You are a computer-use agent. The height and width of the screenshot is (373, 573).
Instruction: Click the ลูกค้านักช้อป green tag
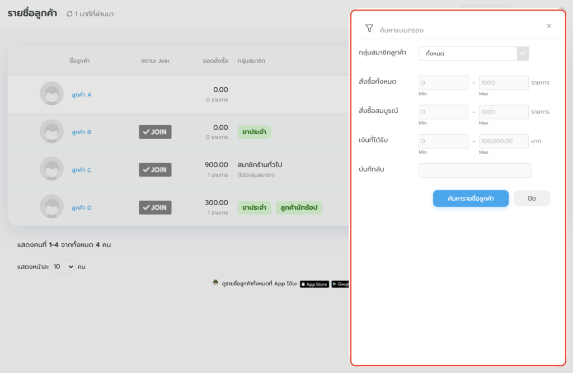click(299, 207)
